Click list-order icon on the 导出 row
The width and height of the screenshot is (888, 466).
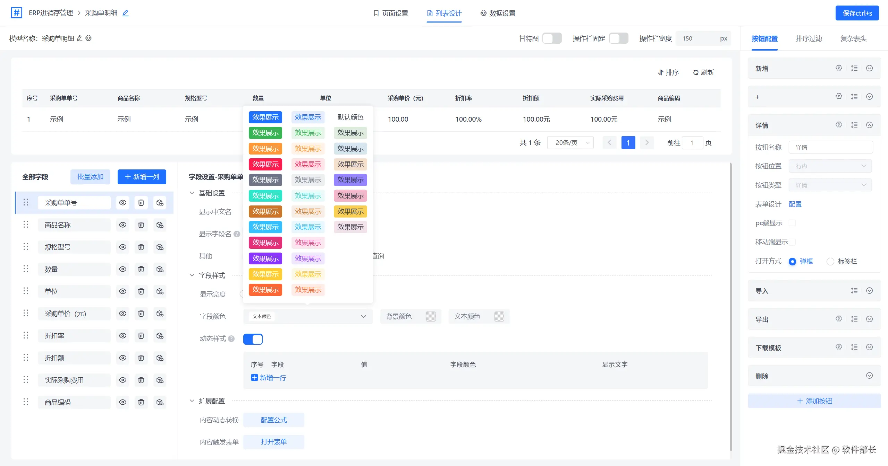(x=854, y=319)
